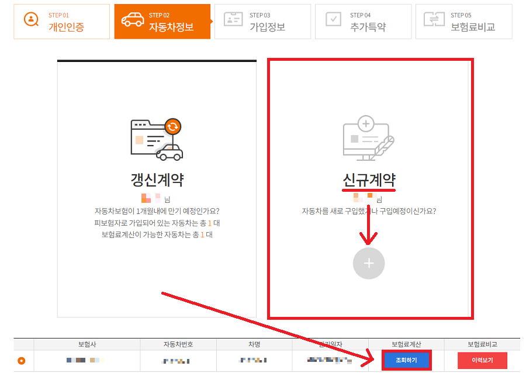
Task: Select the orange radio button in table row
Action: pos(22,361)
